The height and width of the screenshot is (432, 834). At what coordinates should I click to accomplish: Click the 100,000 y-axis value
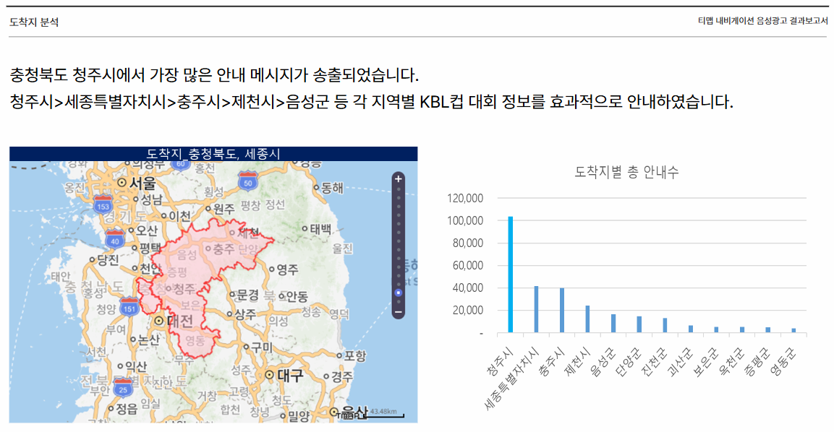point(465,220)
